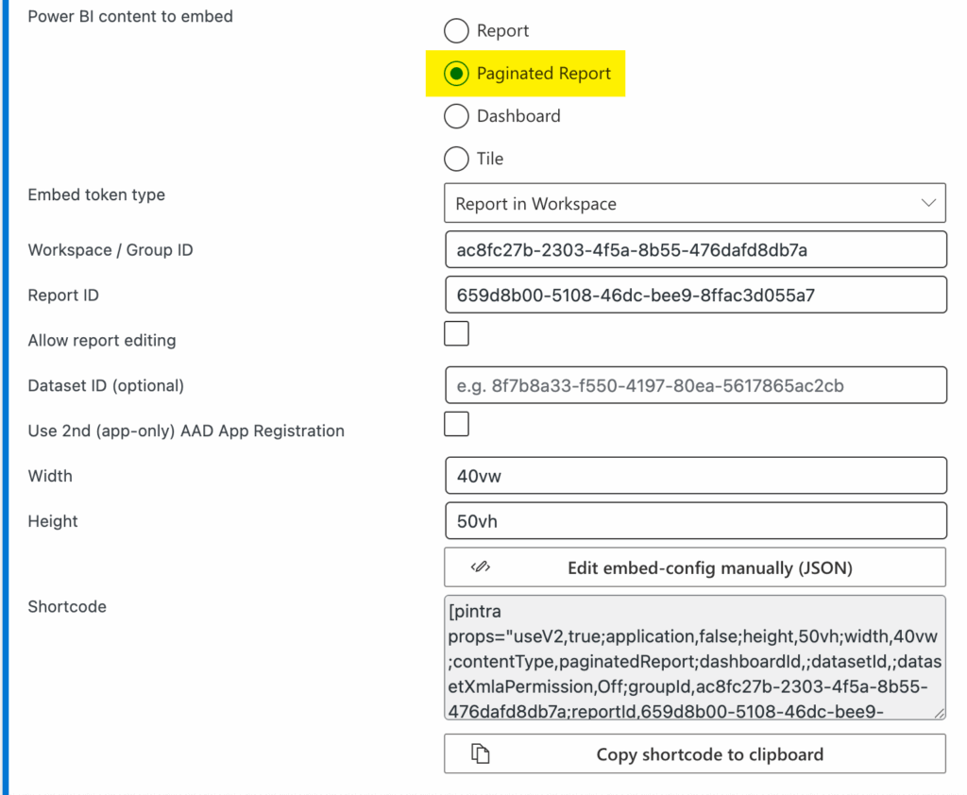Select the Tile radio button
Screen dimensions: 967x795
(x=457, y=159)
